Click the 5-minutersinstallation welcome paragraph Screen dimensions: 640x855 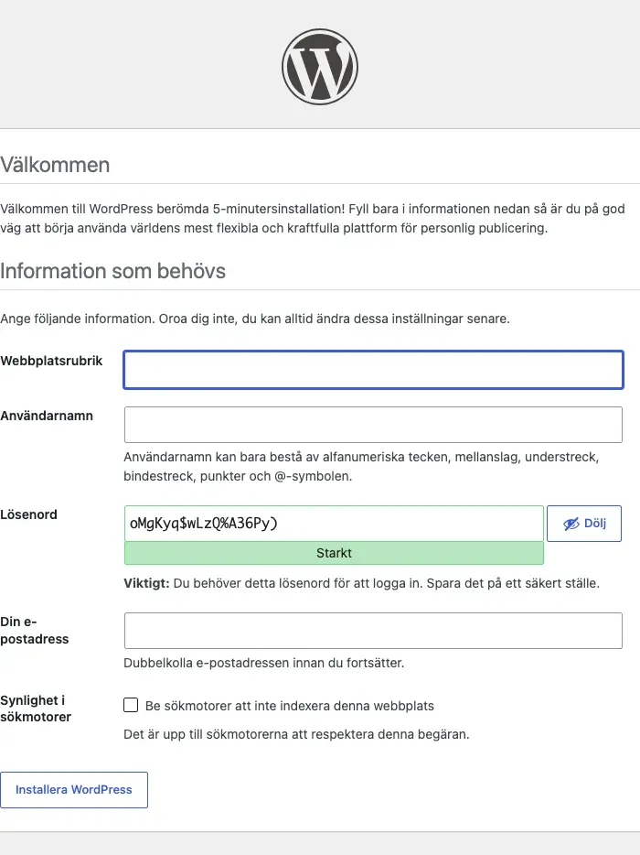pyautogui.click(x=313, y=218)
